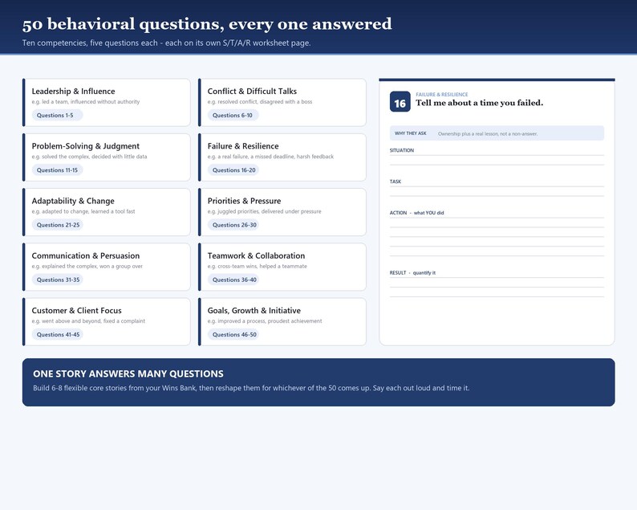637x510 pixels.
Task: Click the Questions 26-30 pill
Action: [x=234, y=225]
